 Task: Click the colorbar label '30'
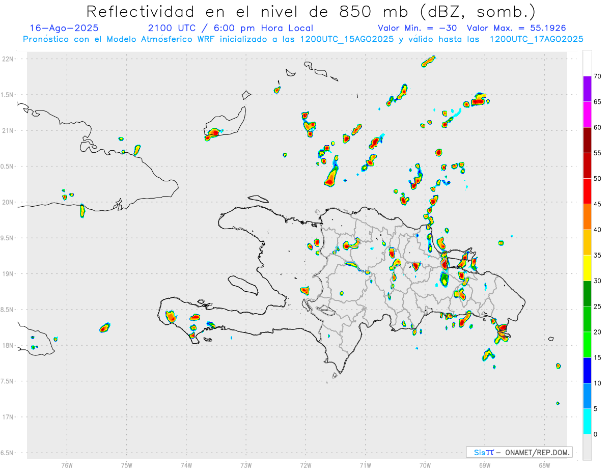597,281
